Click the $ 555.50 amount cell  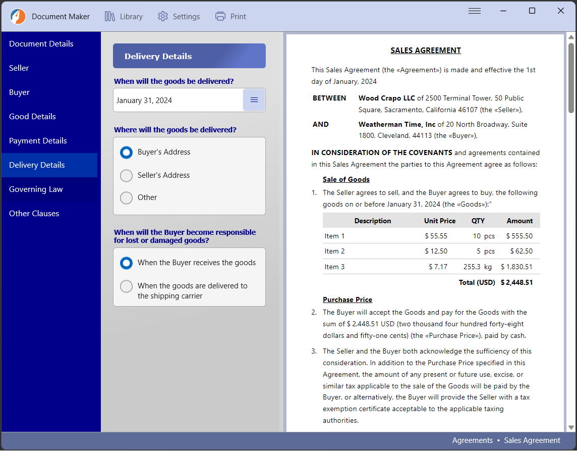coord(519,236)
